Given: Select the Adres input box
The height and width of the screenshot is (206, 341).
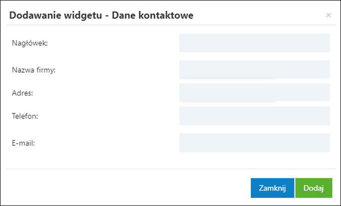Looking at the screenshot, I should [254, 93].
